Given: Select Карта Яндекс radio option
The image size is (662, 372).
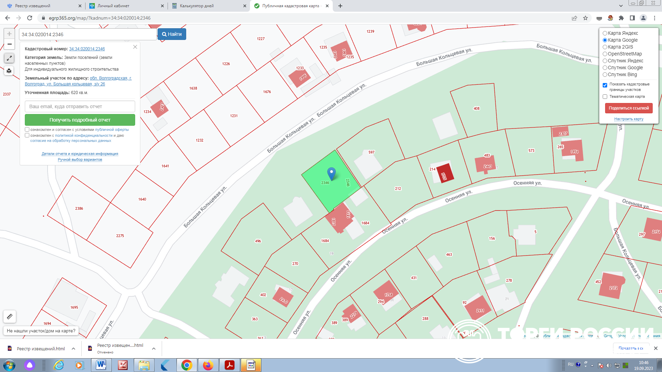Looking at the screenshot, I should [605, 33].
